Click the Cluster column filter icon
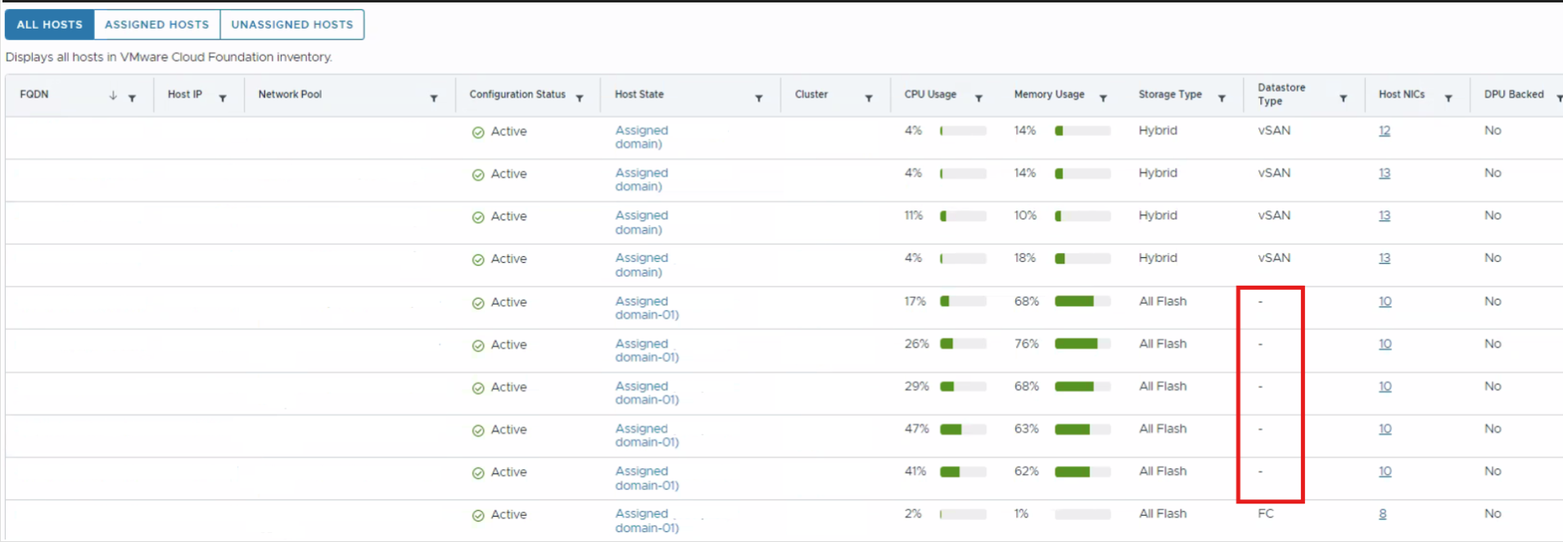 click(869, 98)
